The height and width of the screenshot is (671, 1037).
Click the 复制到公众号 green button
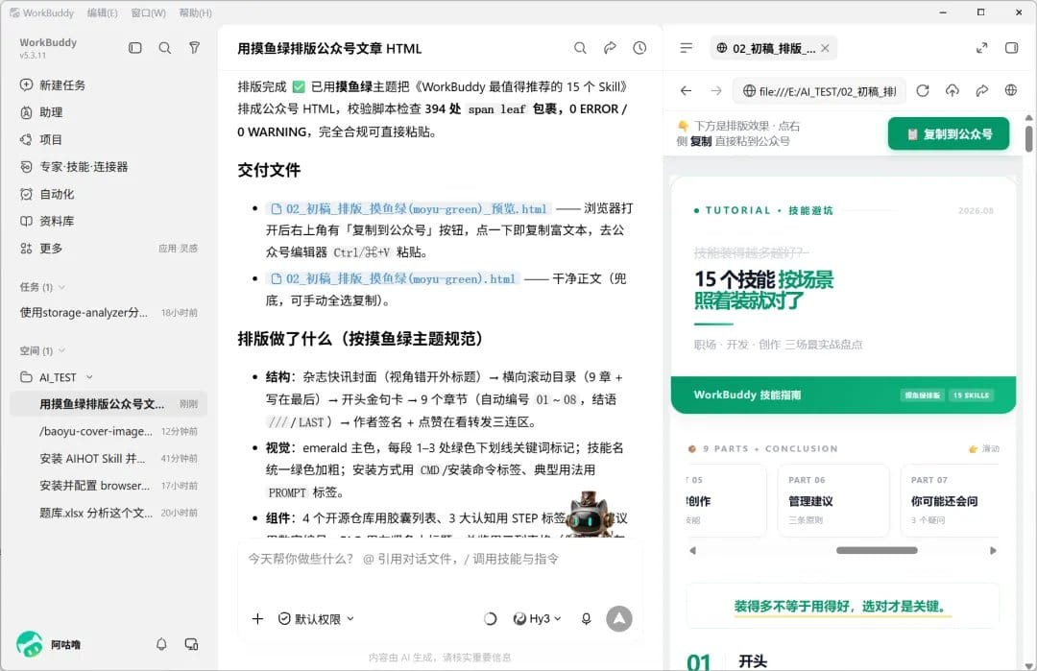pos(949,134)
